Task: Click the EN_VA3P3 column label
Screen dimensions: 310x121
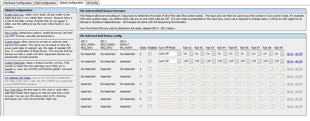Action: (x=126, y=48)
